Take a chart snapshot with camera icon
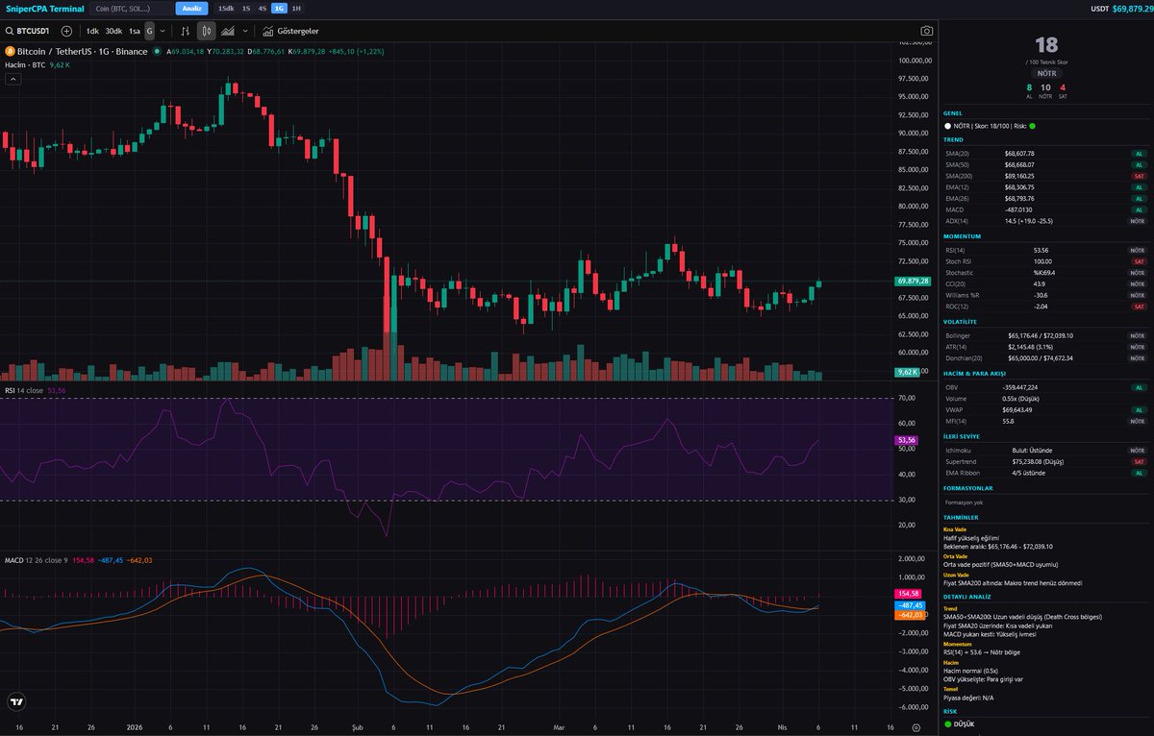This screenshot has height=736, width=1154. (x=926, y=31)
